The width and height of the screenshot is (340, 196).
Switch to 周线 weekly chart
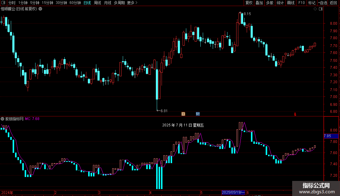(x=97, y=3)
